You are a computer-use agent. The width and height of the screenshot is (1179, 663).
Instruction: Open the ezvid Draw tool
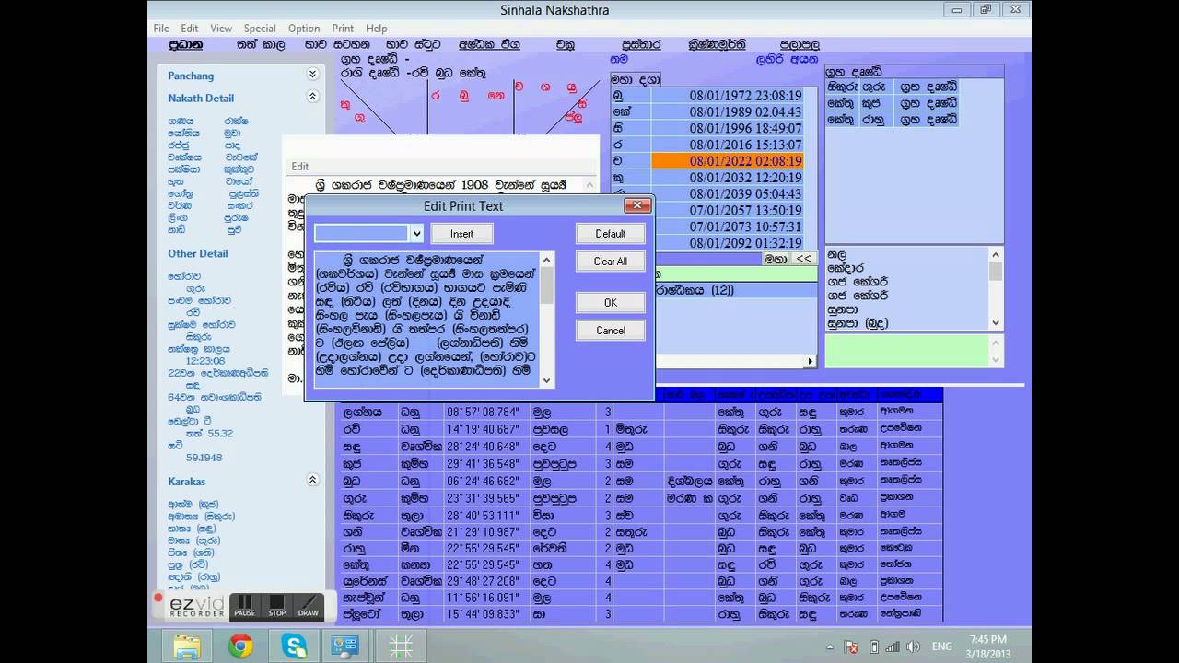click(x=308, y=607)
